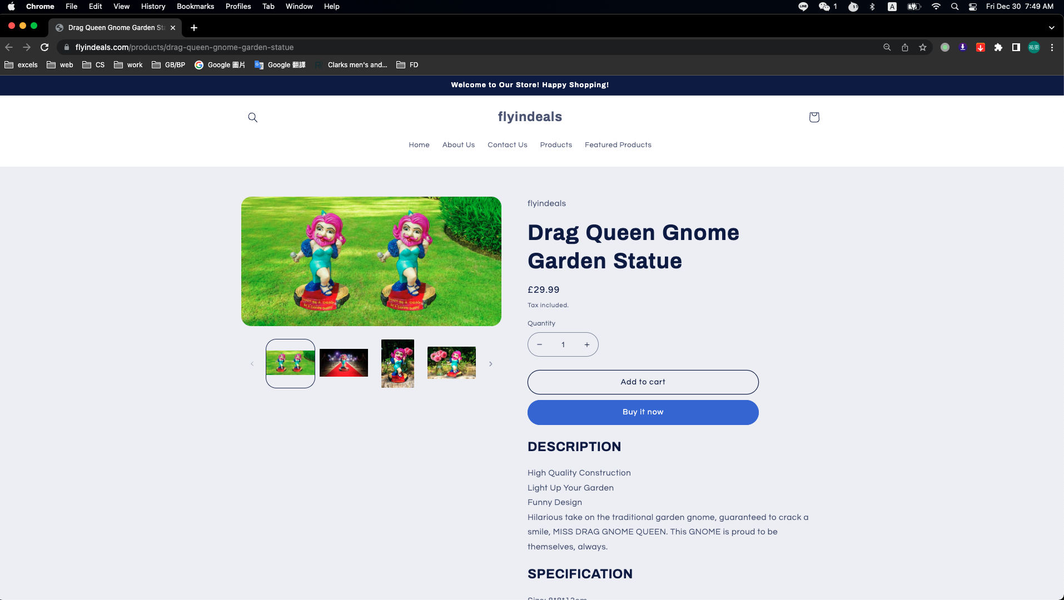Click the Wi-Fi status icon
1064x600 pixels.
click(936, 7)
